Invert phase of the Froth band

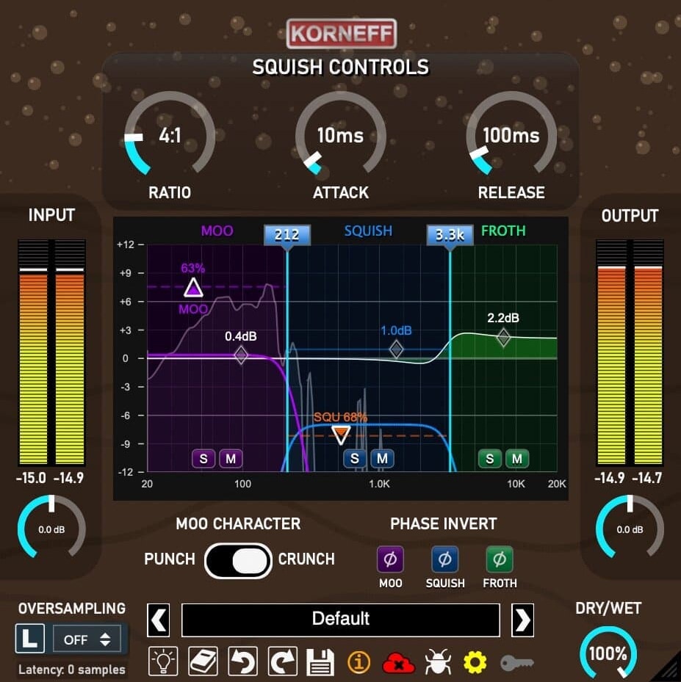500,559
